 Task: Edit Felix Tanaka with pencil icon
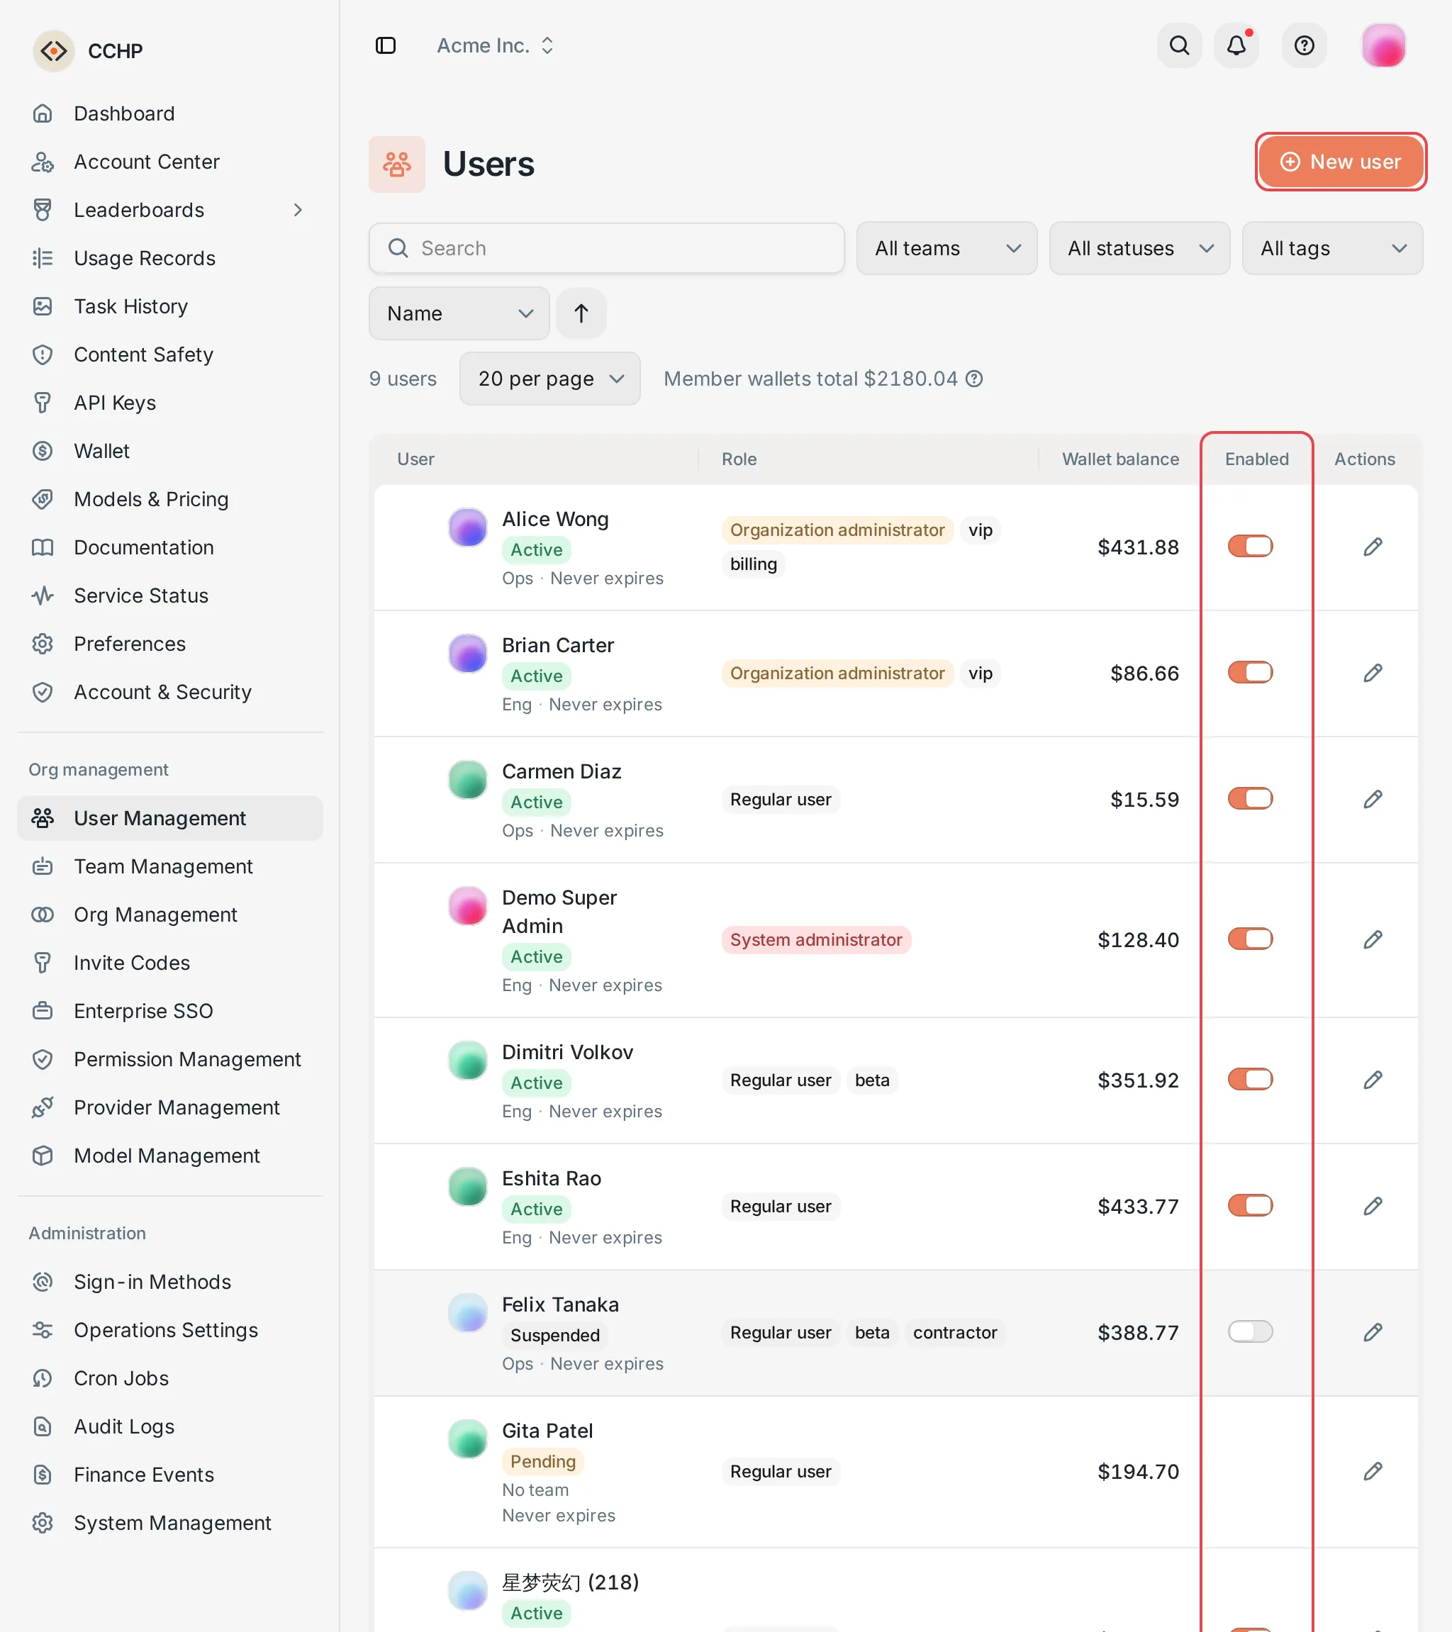coord(1372,1333)
